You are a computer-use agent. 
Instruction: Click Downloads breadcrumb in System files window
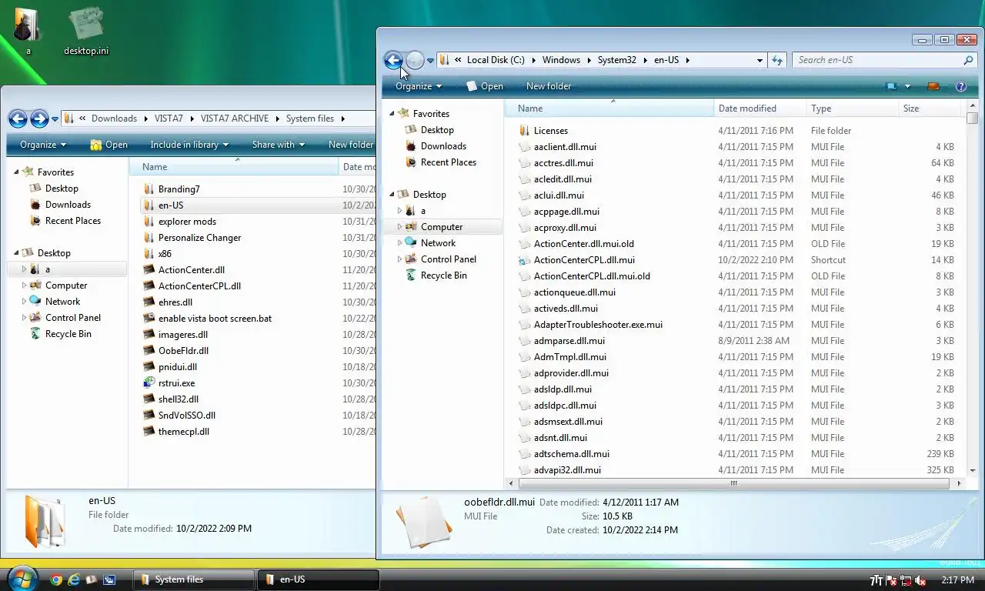coord(114,119)
